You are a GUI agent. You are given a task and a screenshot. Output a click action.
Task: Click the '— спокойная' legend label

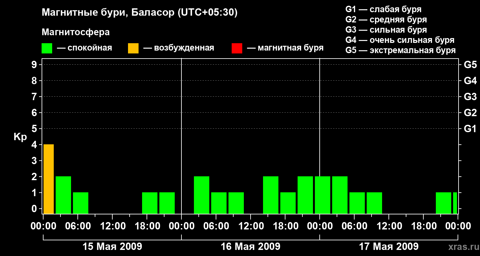84,48
